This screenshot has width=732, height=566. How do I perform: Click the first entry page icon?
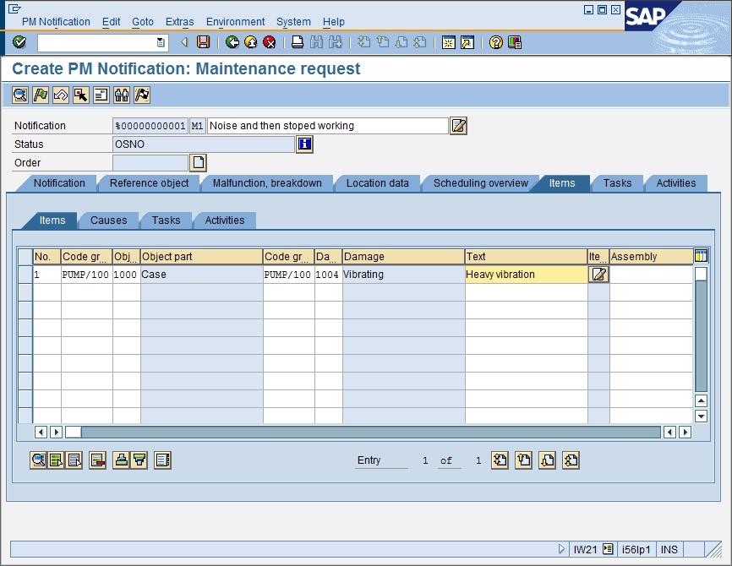tap(500, 460)
